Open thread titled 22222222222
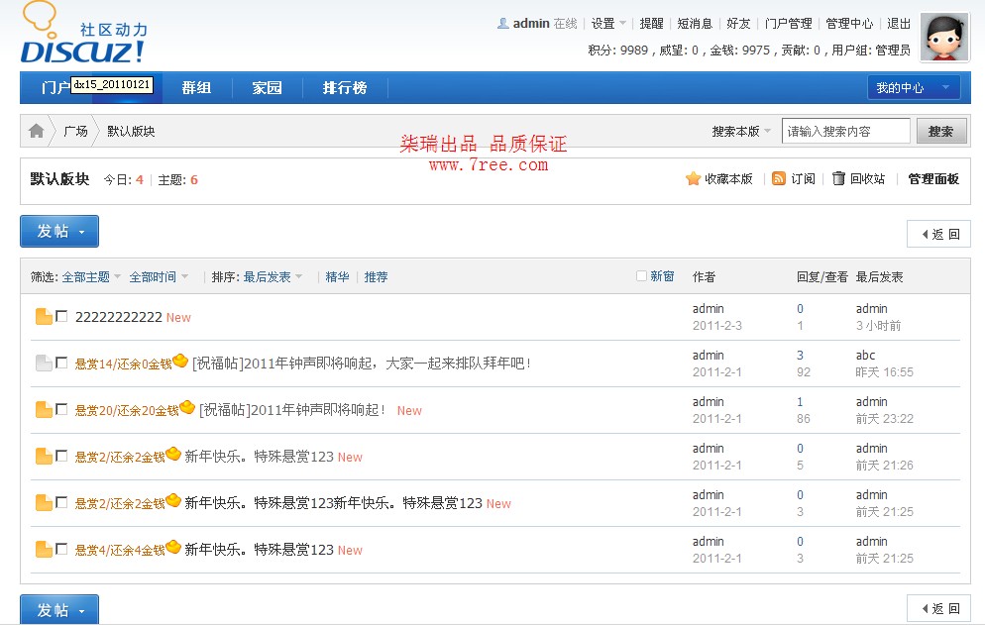 [119, 317]
